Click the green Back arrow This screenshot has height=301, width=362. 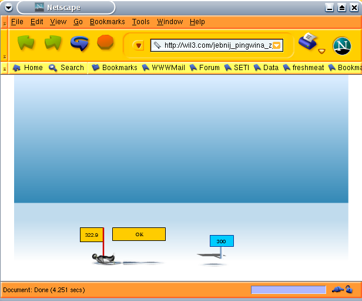click(x=26, y=43)
